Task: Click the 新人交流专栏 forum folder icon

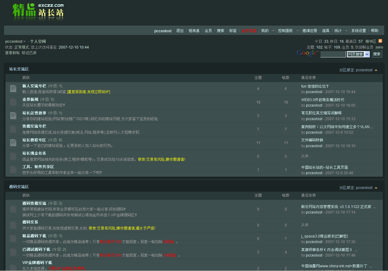Action: click(13, 89)
